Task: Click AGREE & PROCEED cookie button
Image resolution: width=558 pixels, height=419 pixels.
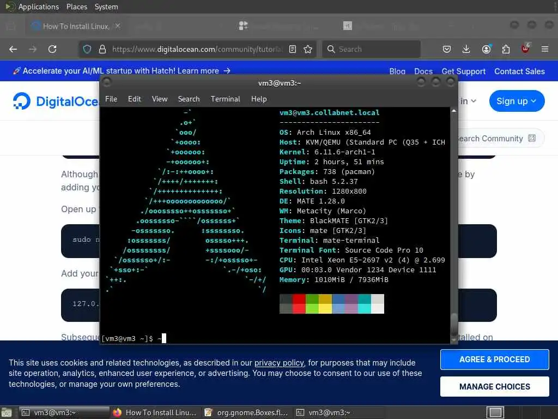Action: point(494,359)
